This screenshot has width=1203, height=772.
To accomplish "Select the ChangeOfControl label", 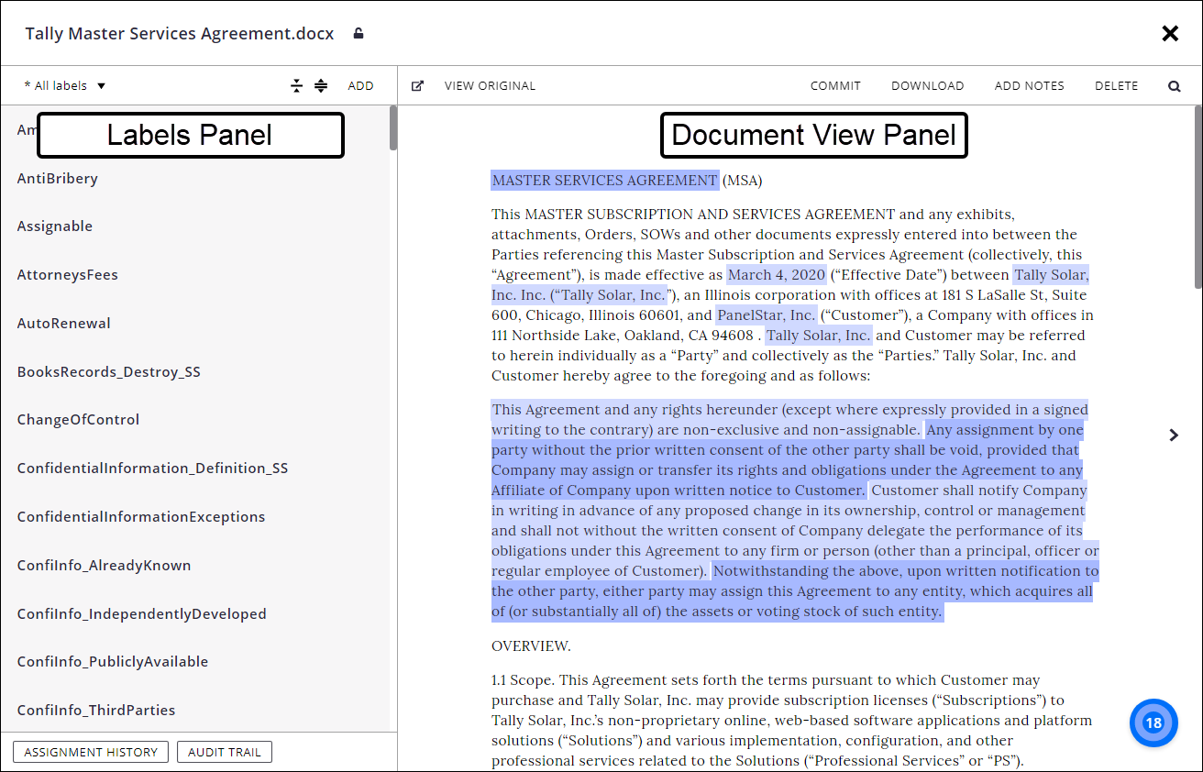I will coord(78,419).
